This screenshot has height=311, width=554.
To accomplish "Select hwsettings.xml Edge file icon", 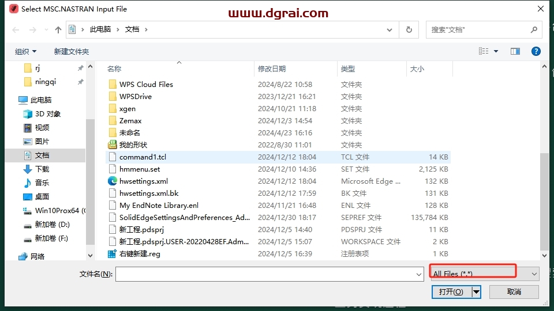I will [x=113, y=181].
